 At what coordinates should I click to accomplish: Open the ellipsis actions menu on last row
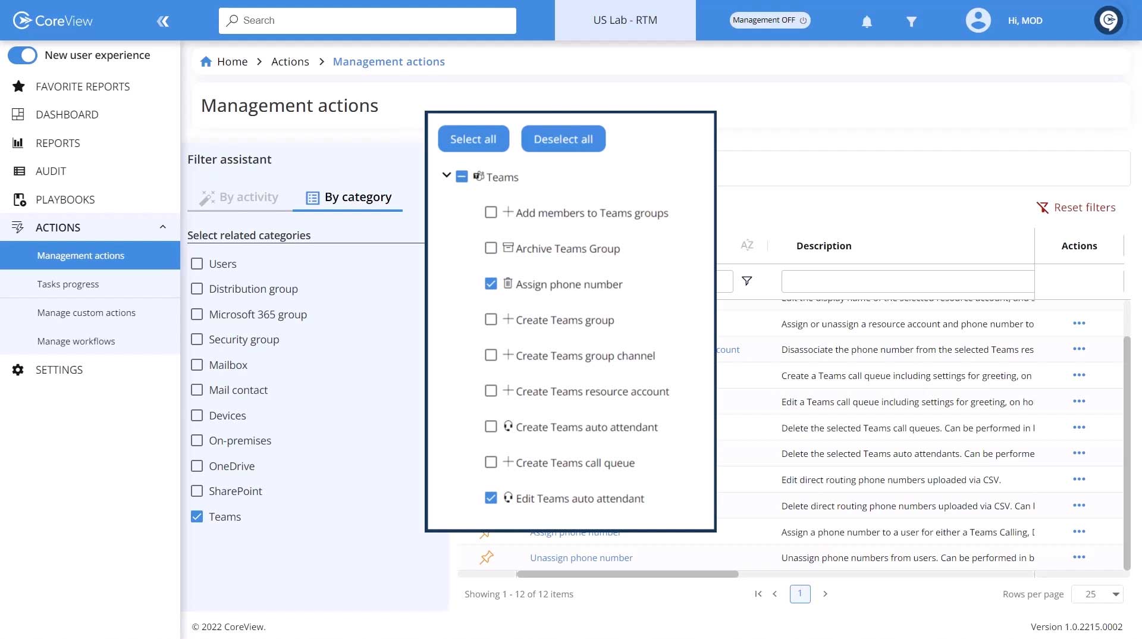[x=1079, y=557]
